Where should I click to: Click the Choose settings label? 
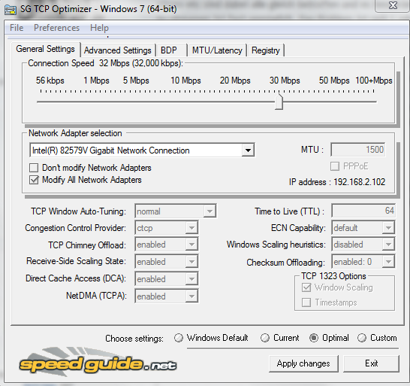pos(134,339)
